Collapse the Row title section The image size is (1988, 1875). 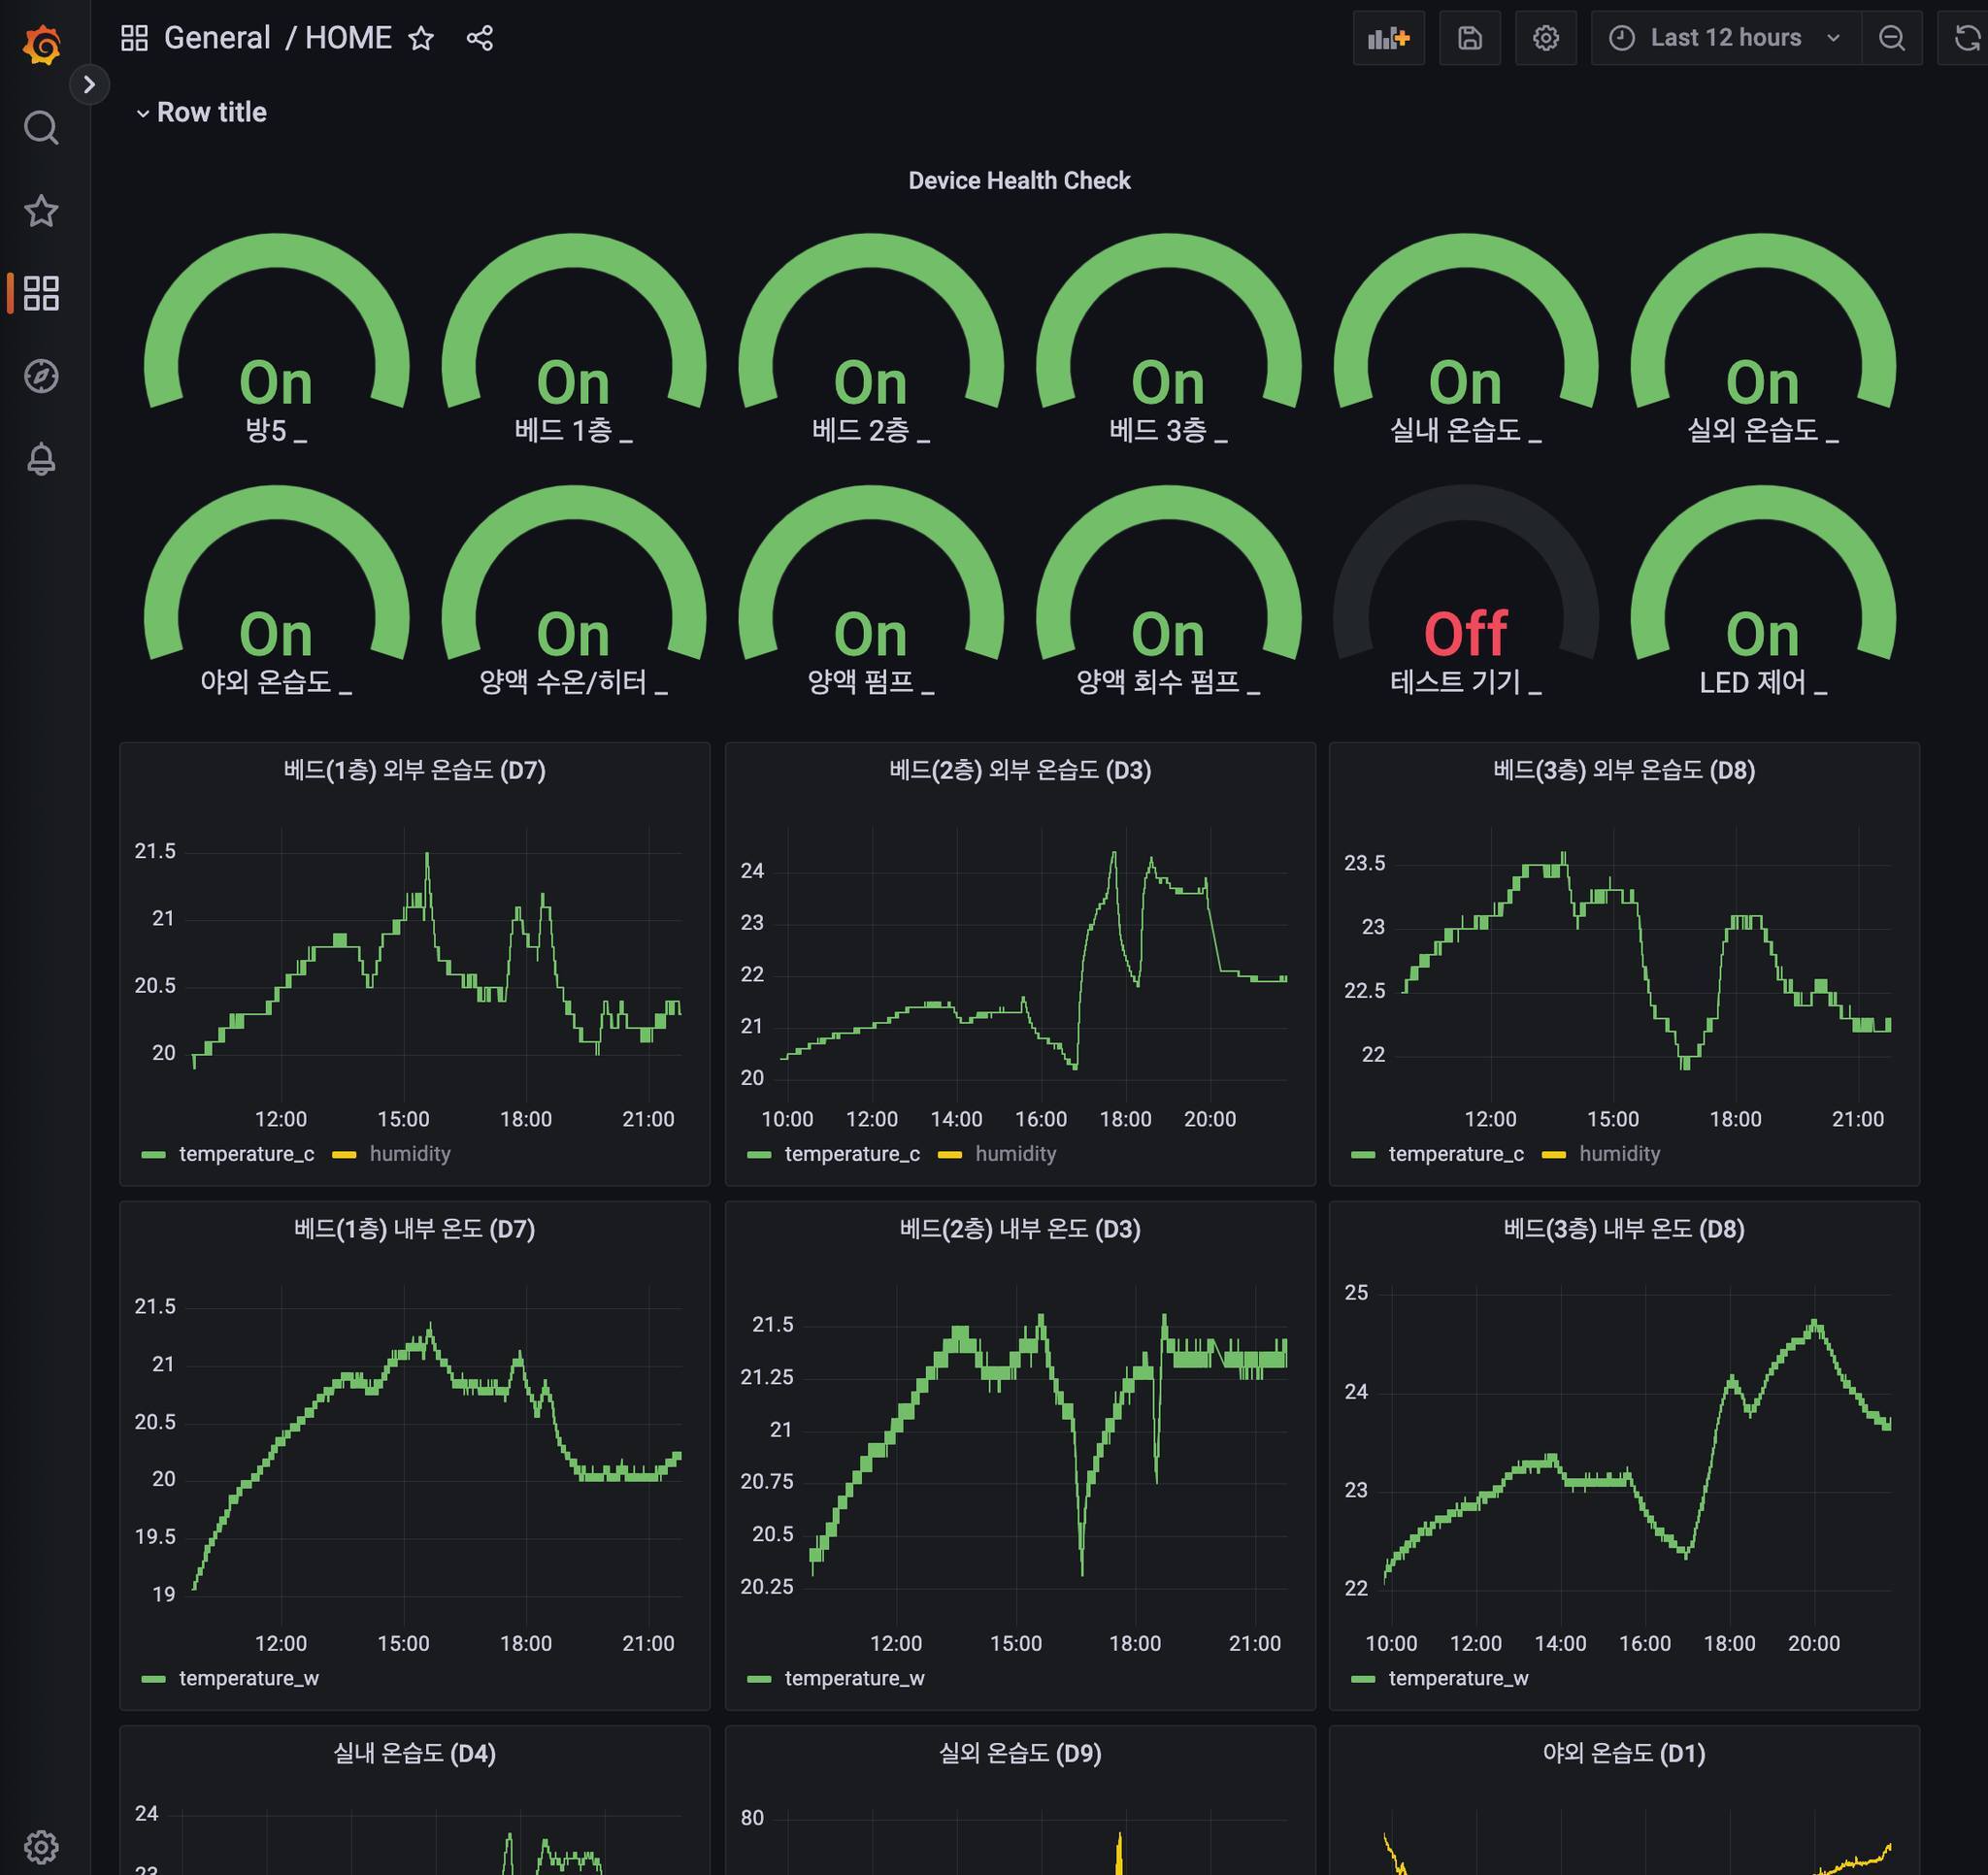211,112
